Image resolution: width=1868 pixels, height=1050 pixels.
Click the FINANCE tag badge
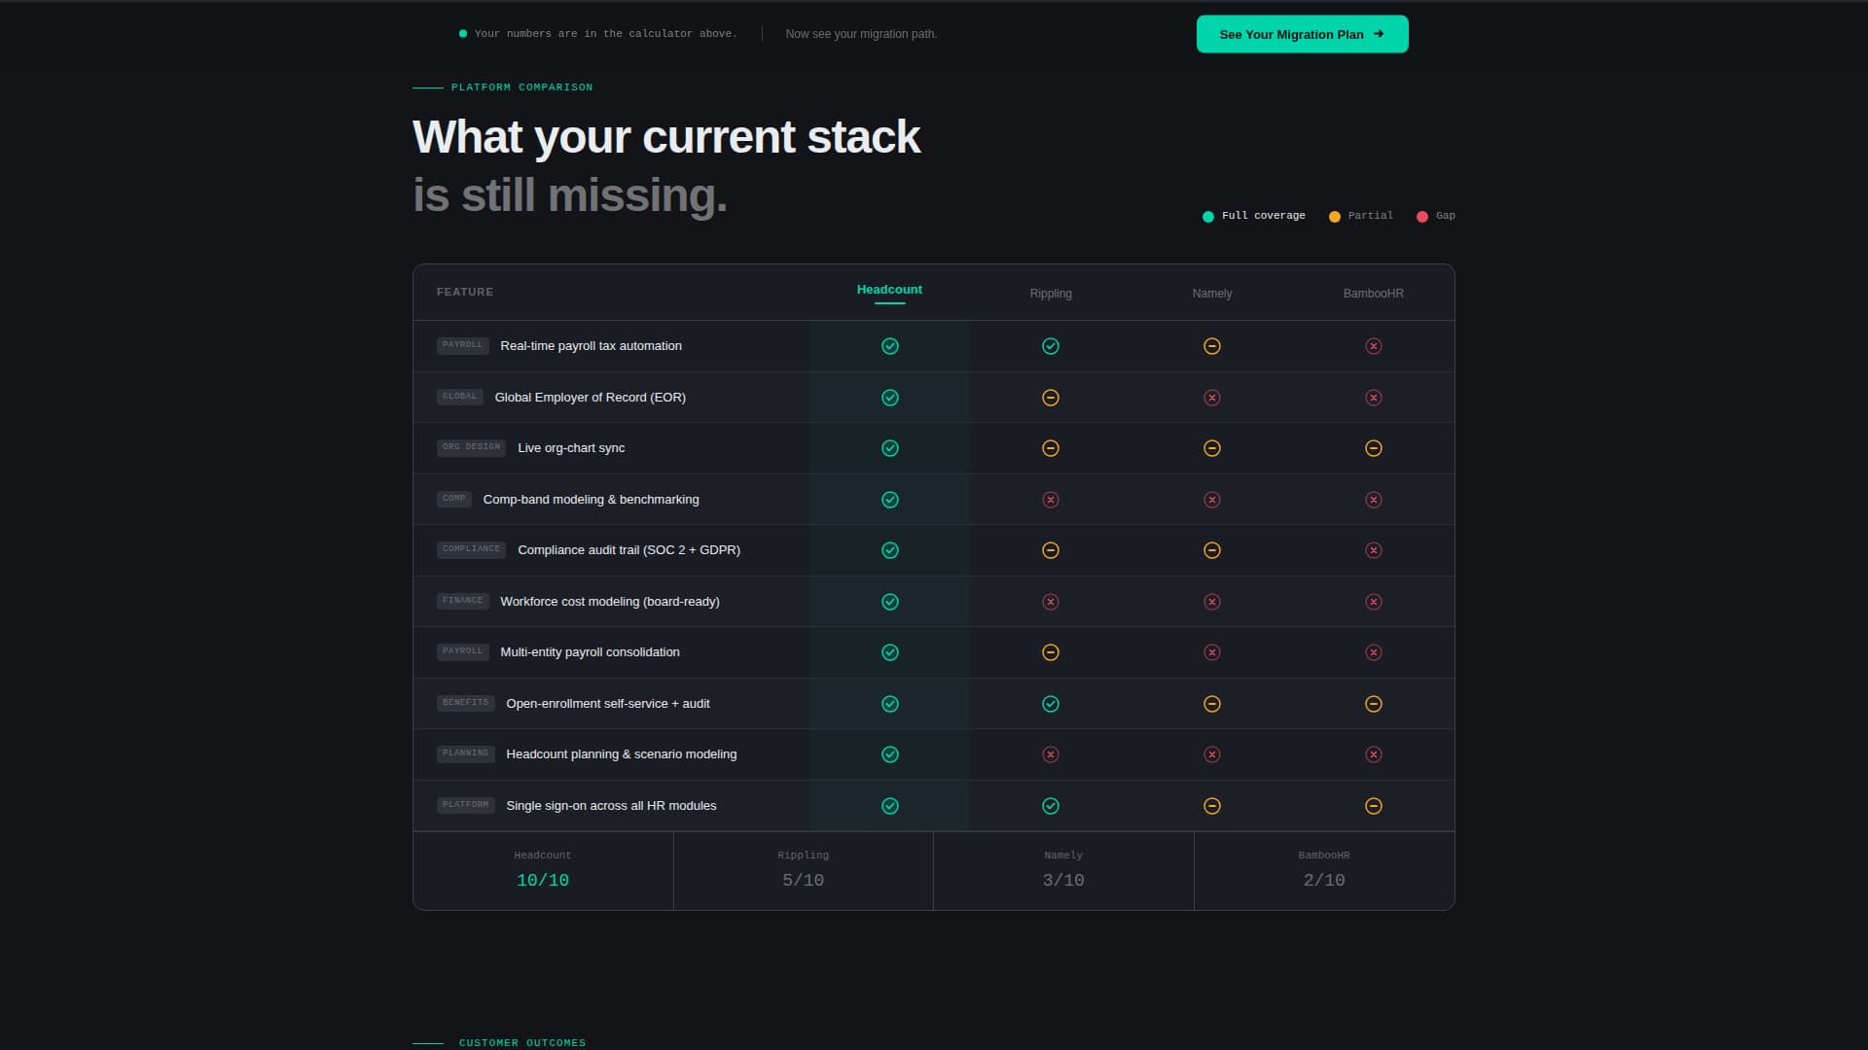(462, 601)
